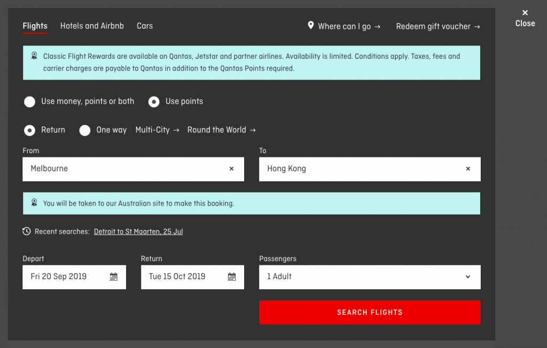Switch to the Flights tab
The width and height of the screenshot is (547, 348).
pyautogui.click(x=35, y=26)
